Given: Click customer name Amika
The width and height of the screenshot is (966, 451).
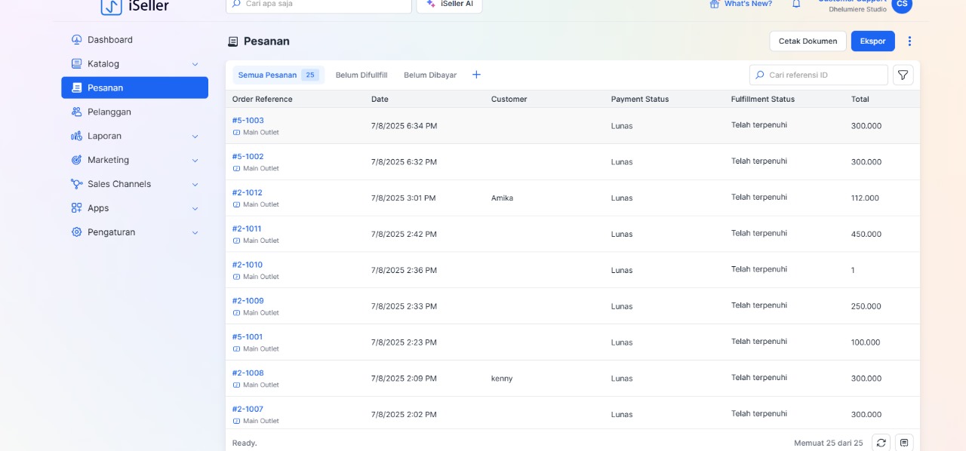Looking at the screenshot, I should click(502, 198).
